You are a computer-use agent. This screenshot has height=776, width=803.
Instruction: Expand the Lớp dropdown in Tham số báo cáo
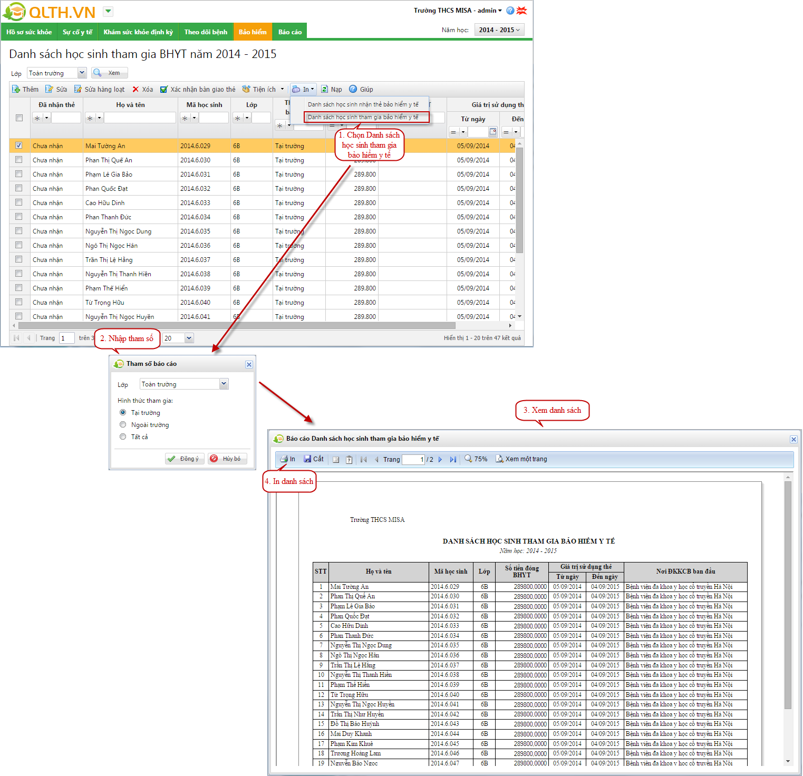click(224, 384)
